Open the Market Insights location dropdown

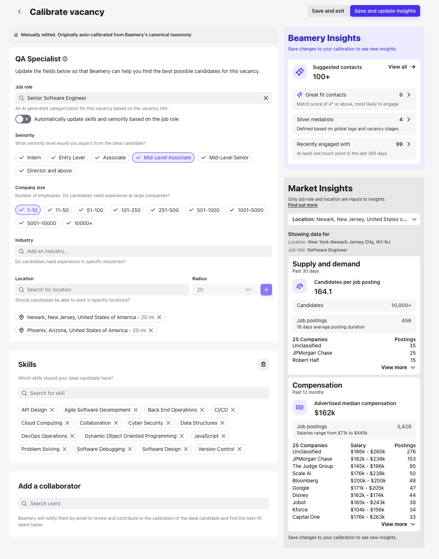point(354,219)
